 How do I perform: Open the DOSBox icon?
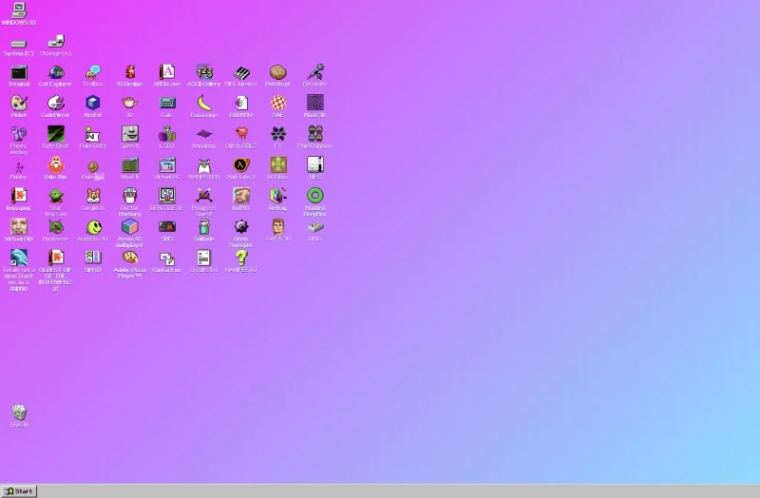tap(277, 164)
